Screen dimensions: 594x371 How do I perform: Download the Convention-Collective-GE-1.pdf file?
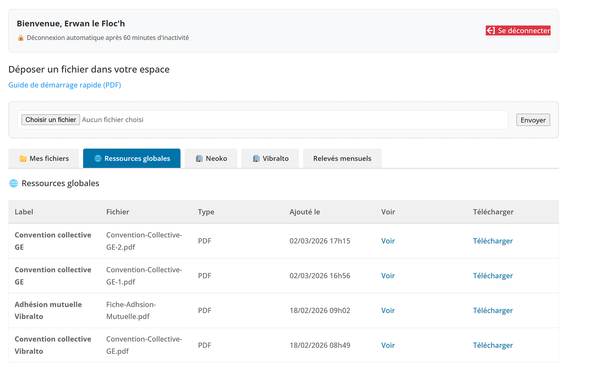(x=493, y=276)
